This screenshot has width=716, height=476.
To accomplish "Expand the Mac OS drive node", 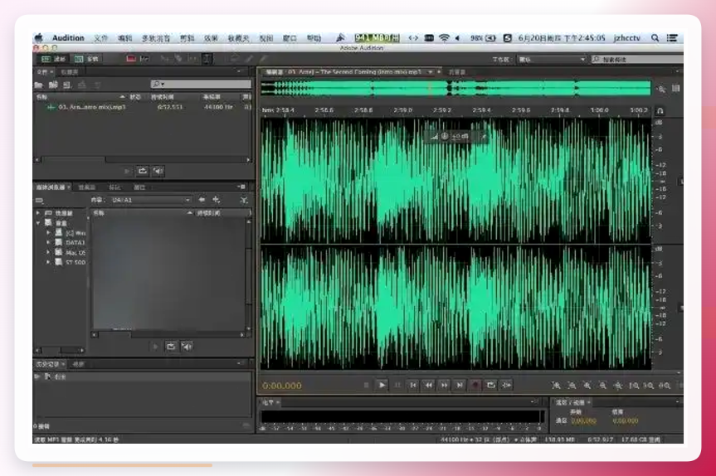I will pos(48,252).
